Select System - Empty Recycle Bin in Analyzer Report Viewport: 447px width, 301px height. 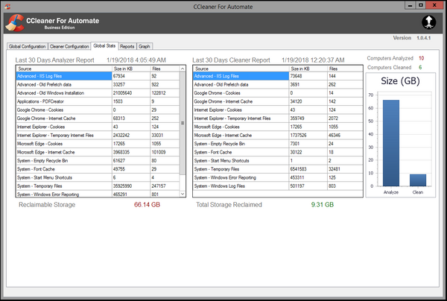(x=98, y=161)
